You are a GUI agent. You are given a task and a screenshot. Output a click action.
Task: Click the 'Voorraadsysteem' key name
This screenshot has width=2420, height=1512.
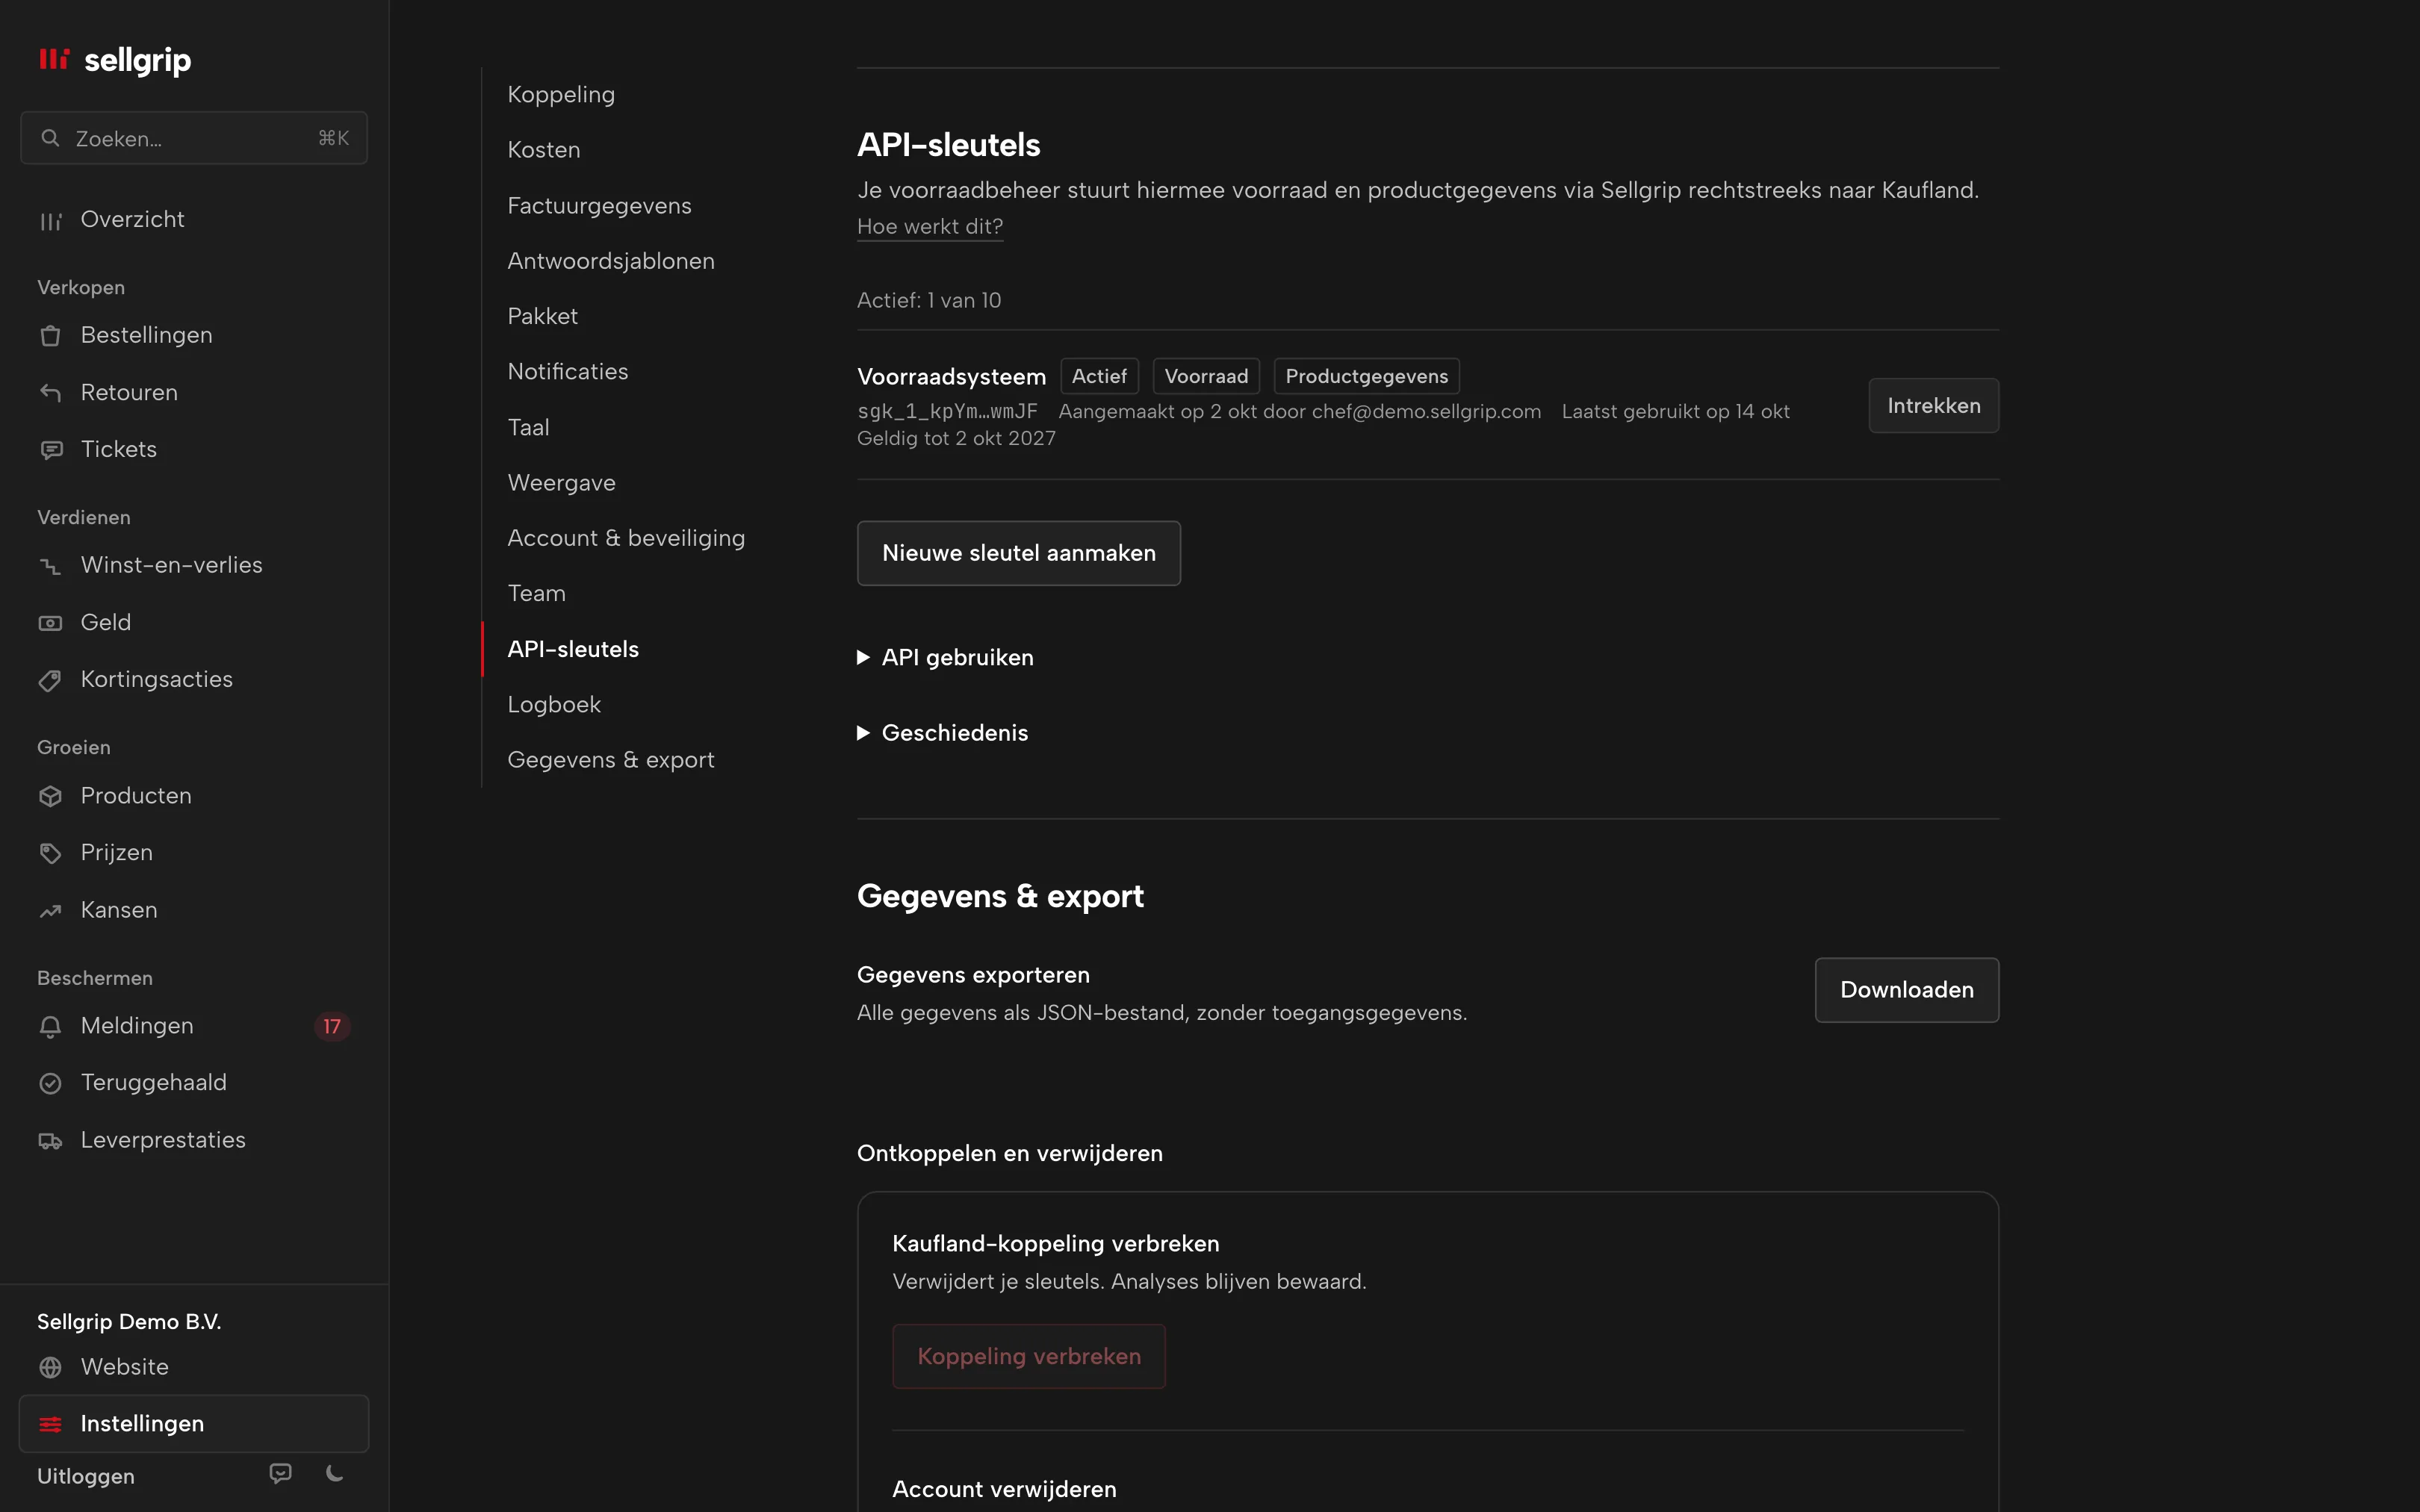[x=951, y=377]
